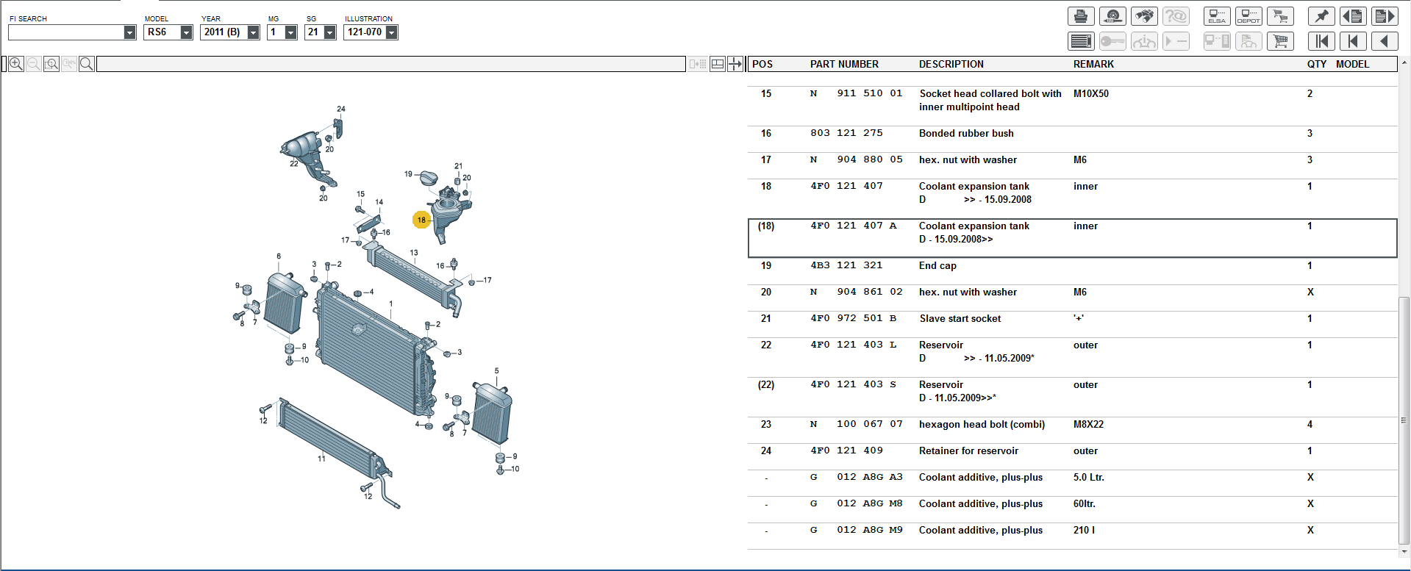
Task: Select part number N 911 510 01
Action: (856, 93)
